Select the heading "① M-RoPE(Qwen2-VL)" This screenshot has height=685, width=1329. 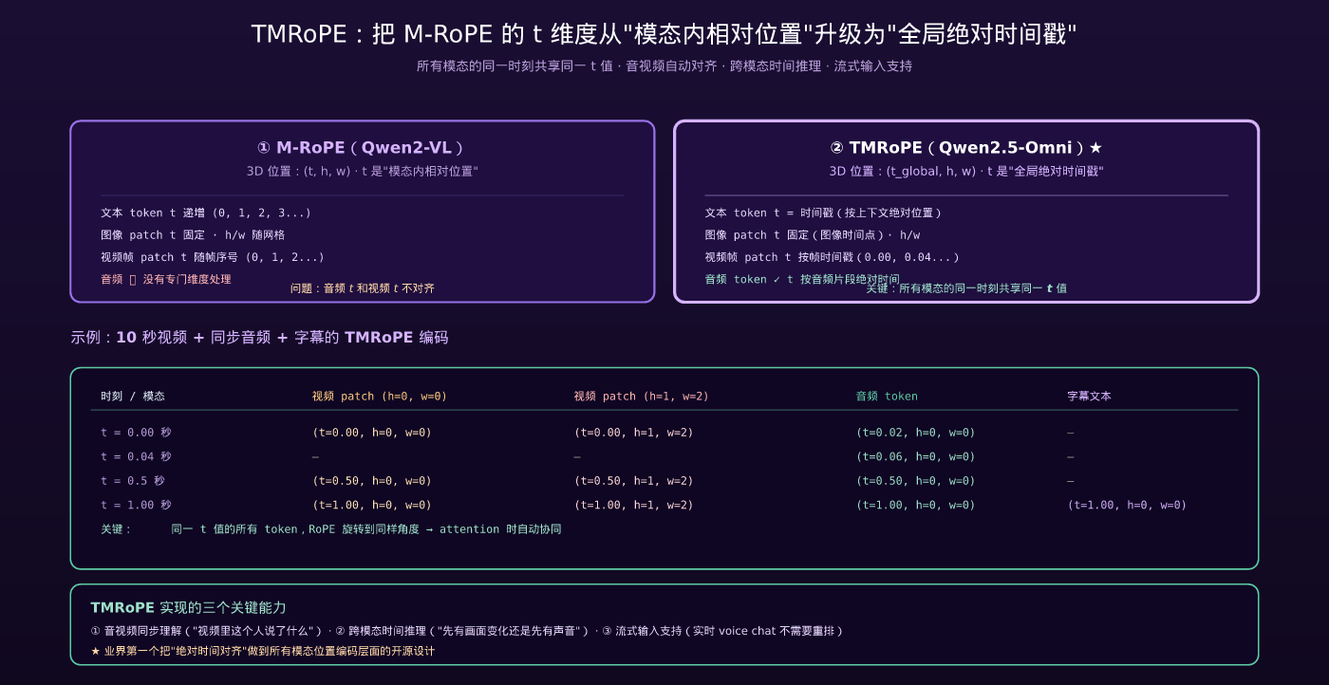coord(362,148)
